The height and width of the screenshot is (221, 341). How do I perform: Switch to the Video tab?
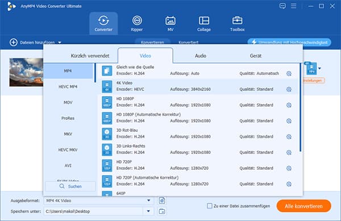tap(145, 56)
